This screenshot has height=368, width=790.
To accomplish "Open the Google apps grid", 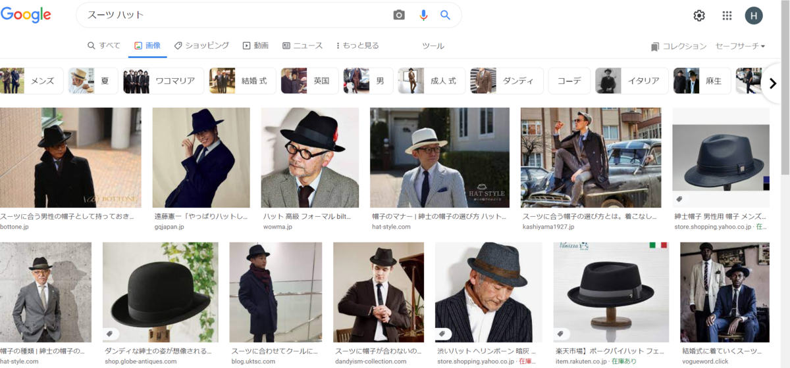I will [x=727, y=16].
